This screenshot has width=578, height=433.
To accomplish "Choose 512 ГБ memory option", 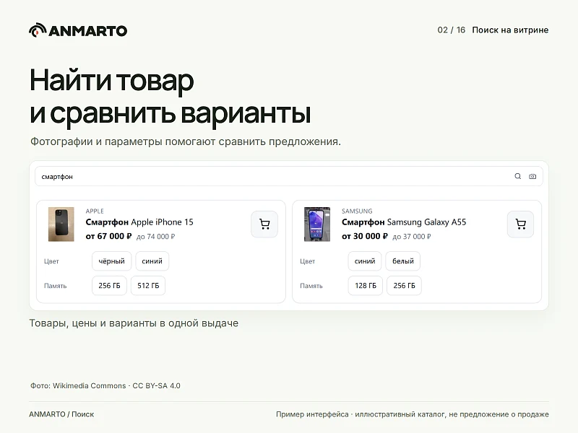I will (x=148, y=285).
